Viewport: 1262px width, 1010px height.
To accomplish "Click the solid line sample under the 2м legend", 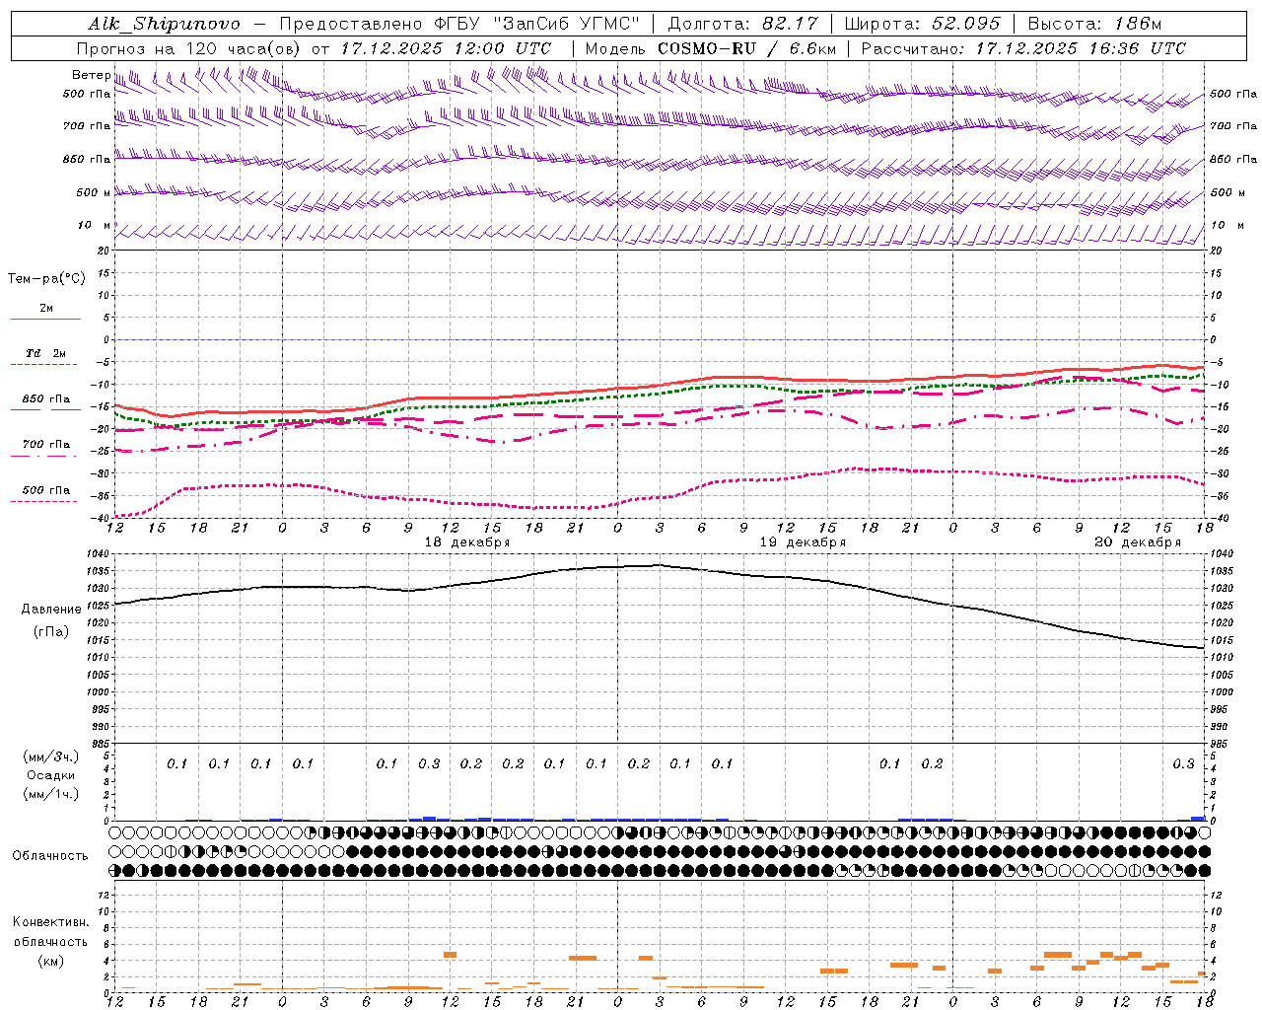I will [45, 319].
